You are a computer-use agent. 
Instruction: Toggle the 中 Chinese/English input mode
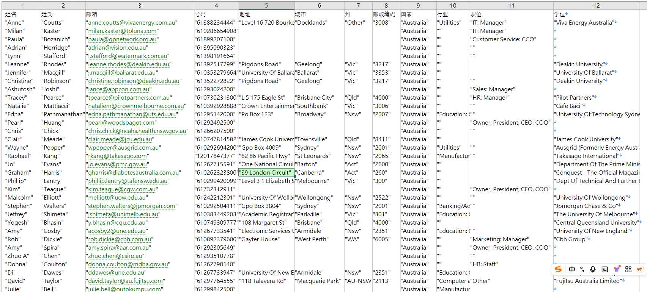coord(572,269)
